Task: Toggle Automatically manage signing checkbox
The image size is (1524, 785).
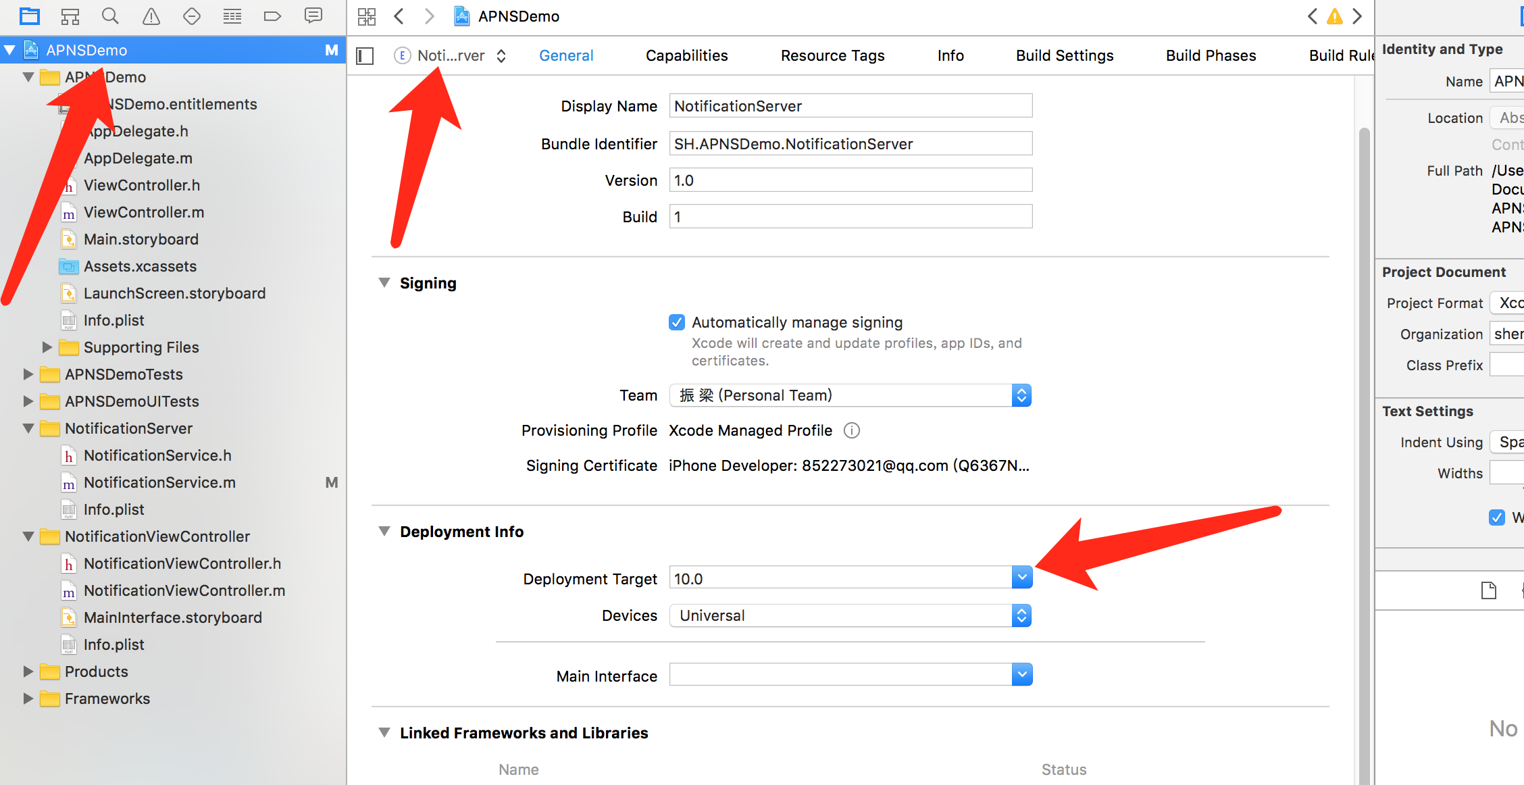Action: pos(677,322)
